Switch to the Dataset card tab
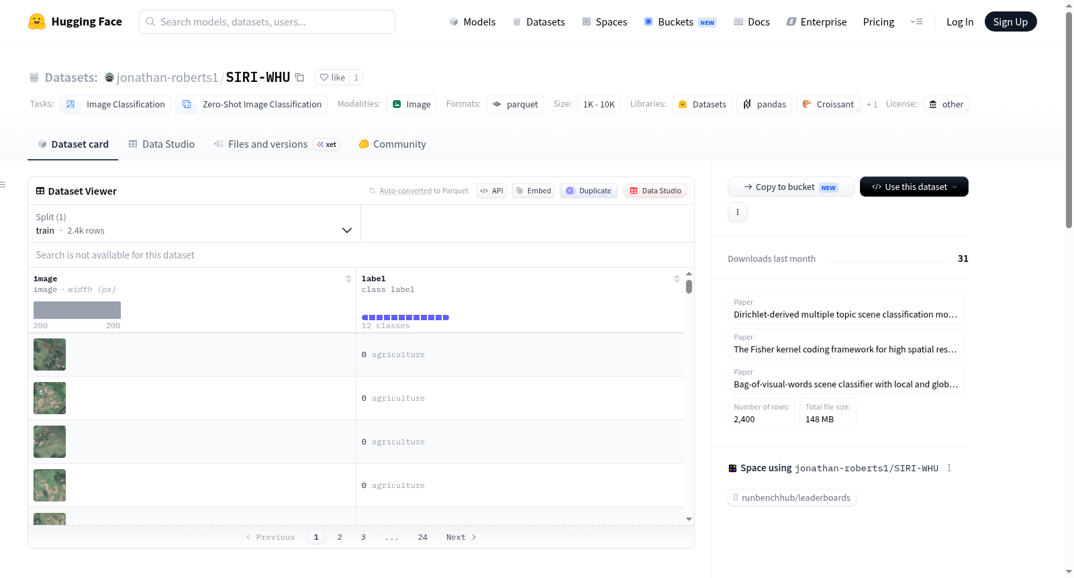Image resolution: width=1074 pixels, height=578 pixels. pos(73,144)
